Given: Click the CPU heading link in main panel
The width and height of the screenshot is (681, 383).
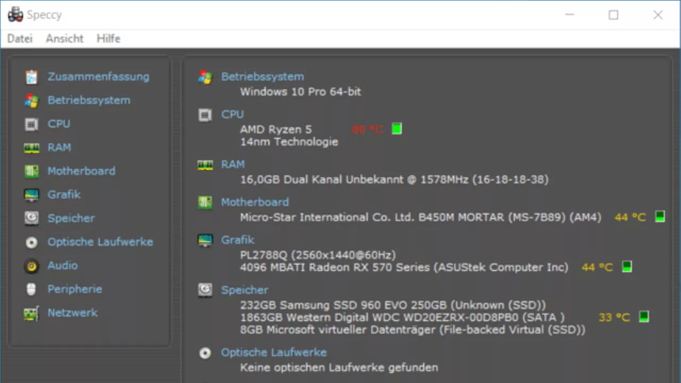Looking at the screenshot, I should pos(232,114).
